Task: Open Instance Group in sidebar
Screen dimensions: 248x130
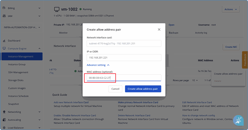Action: pos(17,64)
